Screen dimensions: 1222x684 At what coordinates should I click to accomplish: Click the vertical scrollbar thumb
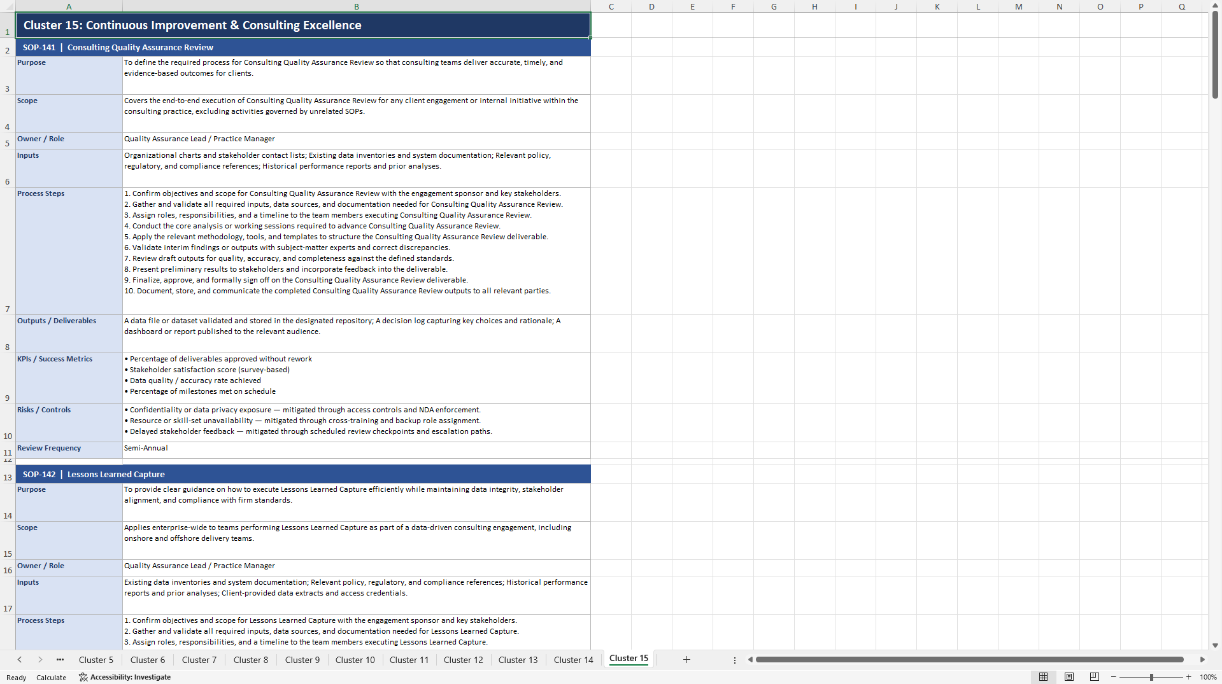(1215, 55)
